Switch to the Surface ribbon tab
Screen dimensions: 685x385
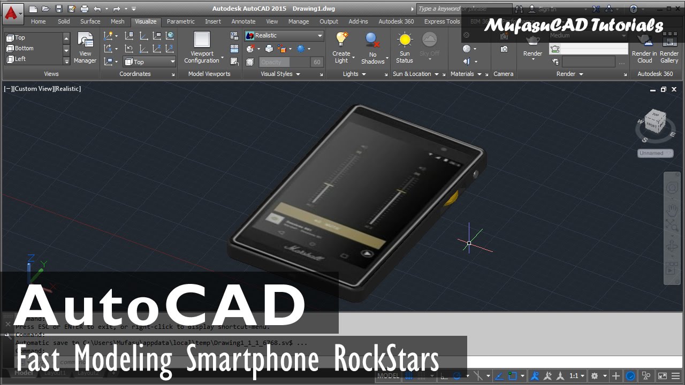tap(90, 21)
